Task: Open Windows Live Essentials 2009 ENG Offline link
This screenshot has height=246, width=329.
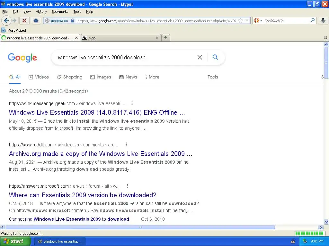Action: coord(97,112)
